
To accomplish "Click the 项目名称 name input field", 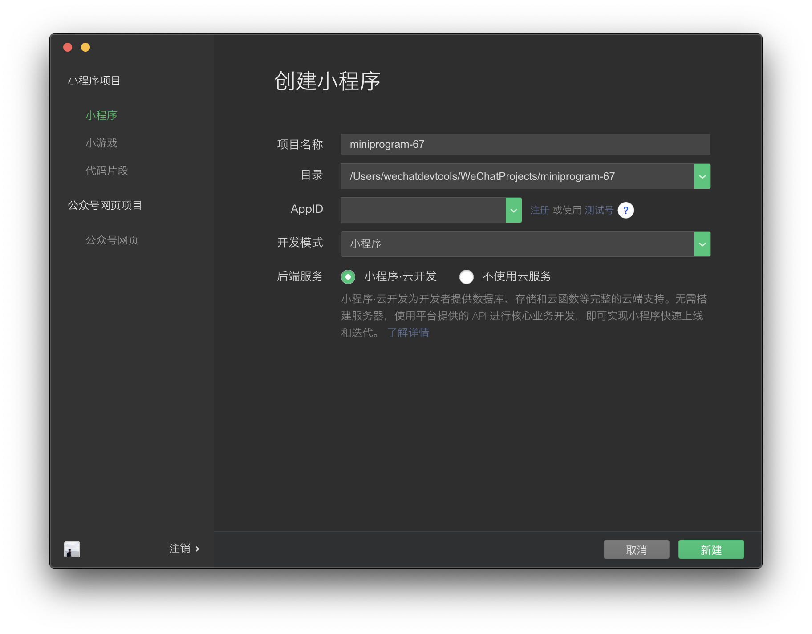I will pyautogui.click(x=525, y=144).
